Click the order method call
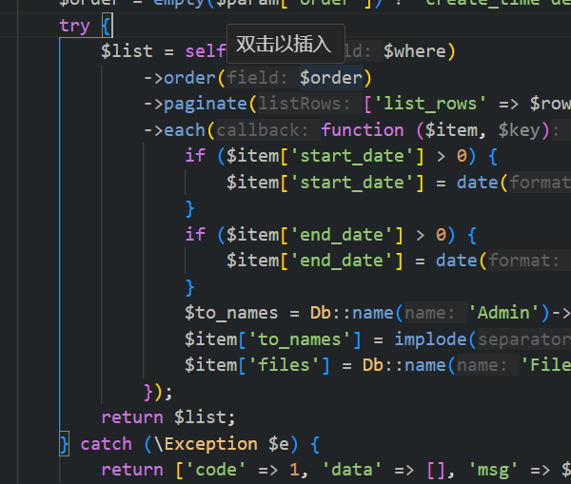The height and width of the screenshot is (484, 571). [190, 77]
